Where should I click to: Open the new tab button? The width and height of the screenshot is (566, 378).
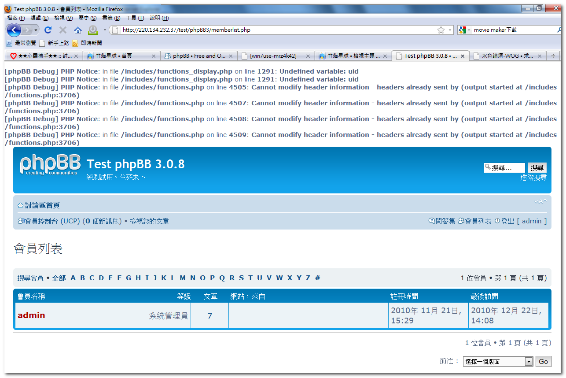[x=553, y=56]
